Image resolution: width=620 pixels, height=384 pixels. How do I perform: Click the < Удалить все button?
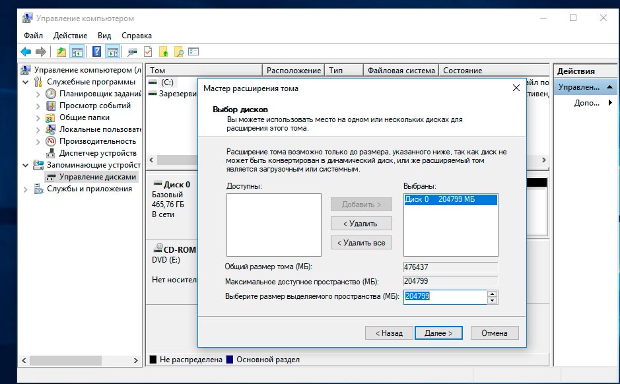click(361, 243)
